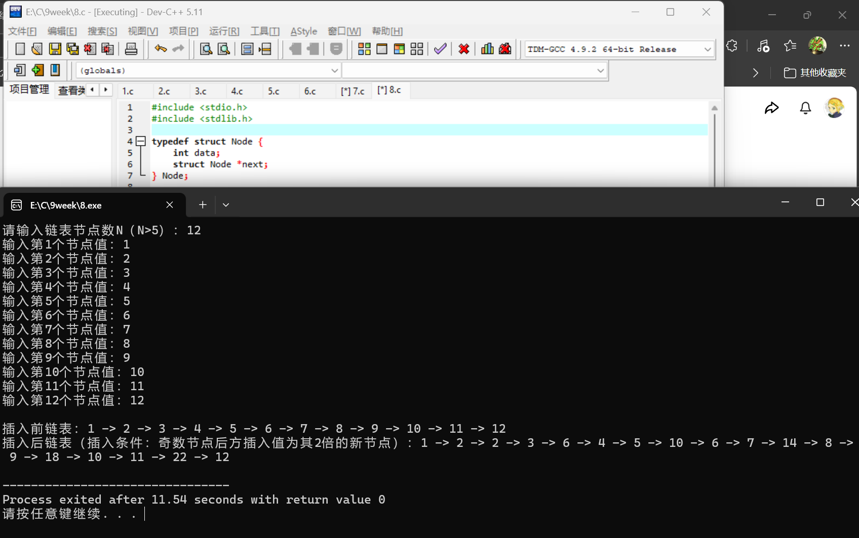
Task: Open the 运行[R] menu
Action: [224, 31]
